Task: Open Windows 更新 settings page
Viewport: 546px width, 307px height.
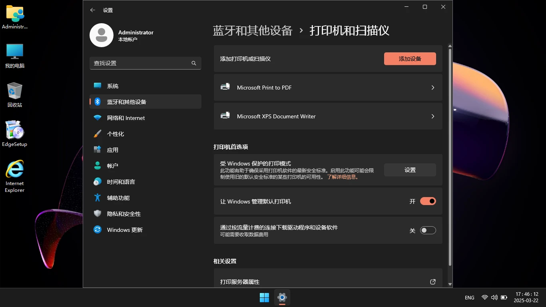Action: 145,229
